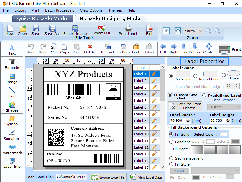The height and width of the screenshot is (182, 242).
Task: Select the Symbol tool
Action: click(x=12, y=121)
